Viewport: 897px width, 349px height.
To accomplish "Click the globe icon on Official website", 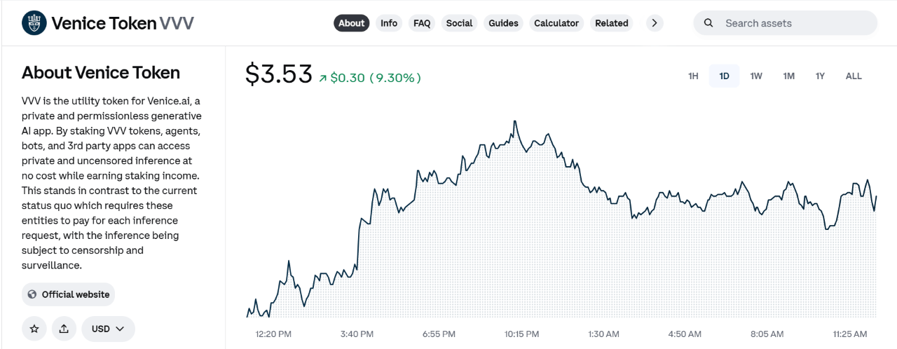I will pyautogui.click(x=32, y=294).
